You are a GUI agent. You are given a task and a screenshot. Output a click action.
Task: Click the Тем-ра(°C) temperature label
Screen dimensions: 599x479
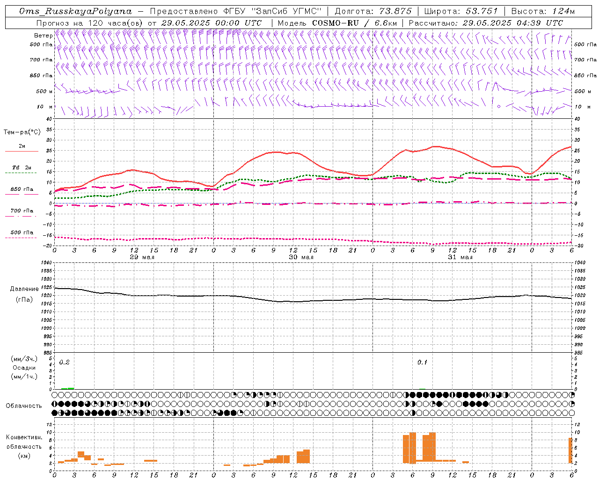point(22,132)
